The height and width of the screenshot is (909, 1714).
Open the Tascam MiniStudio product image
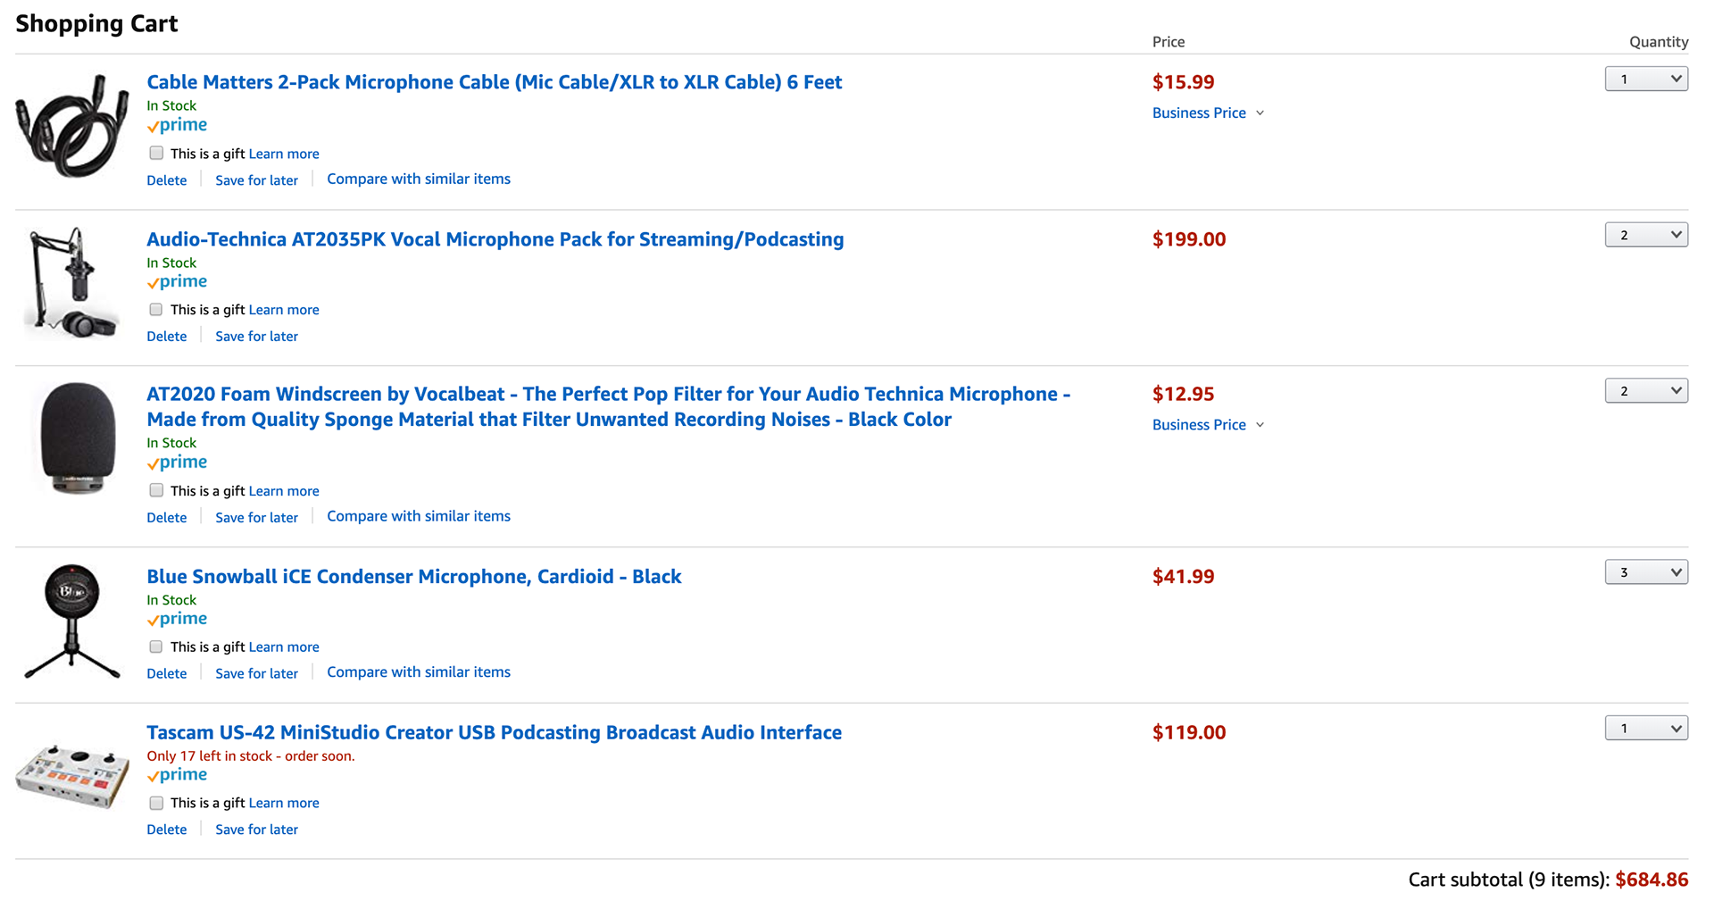click(72, 776)
